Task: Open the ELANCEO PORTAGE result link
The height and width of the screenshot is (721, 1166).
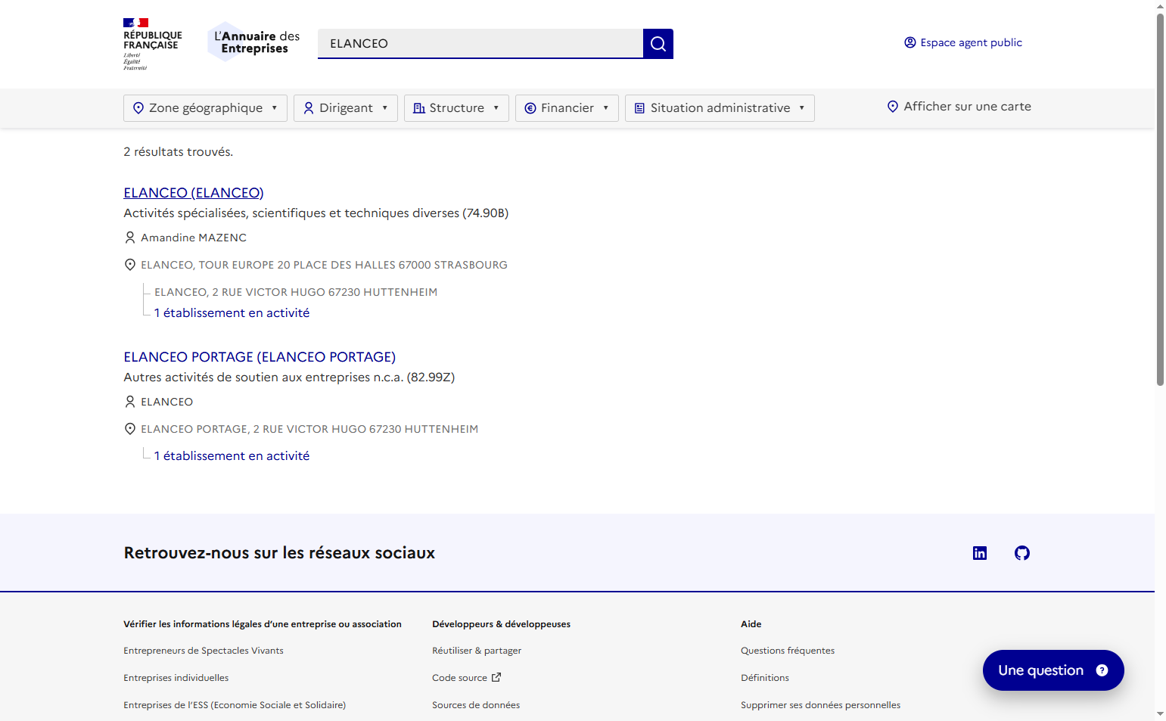Action: 260,357
